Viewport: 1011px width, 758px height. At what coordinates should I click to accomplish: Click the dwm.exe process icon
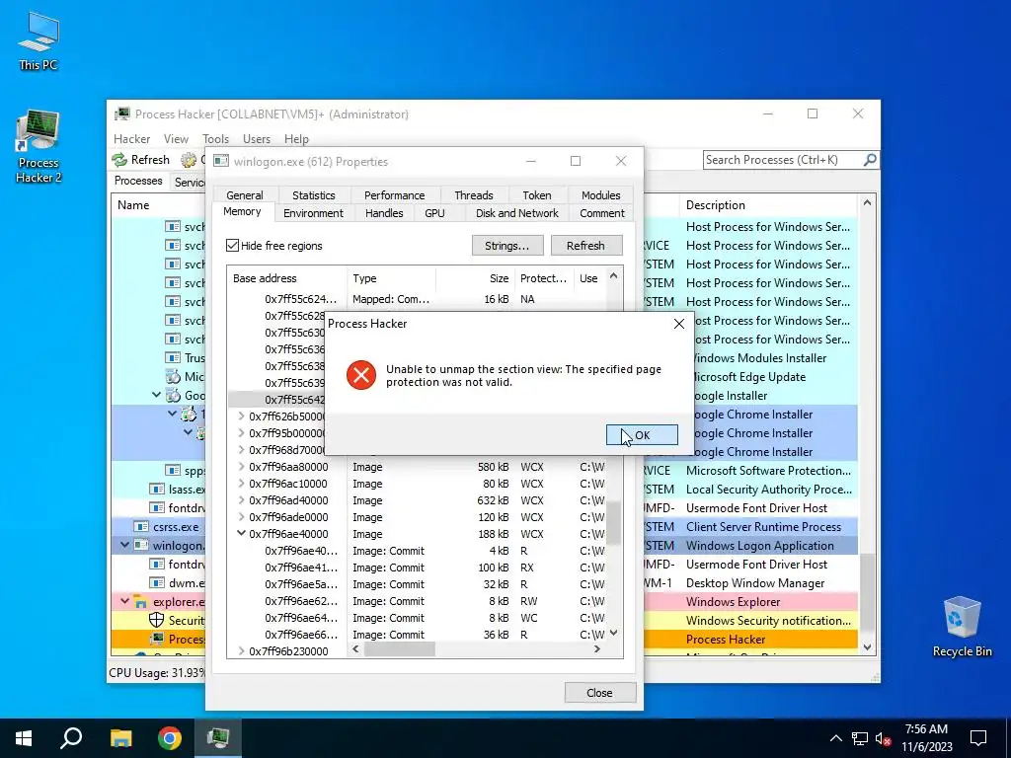click(x=157, y=582)
